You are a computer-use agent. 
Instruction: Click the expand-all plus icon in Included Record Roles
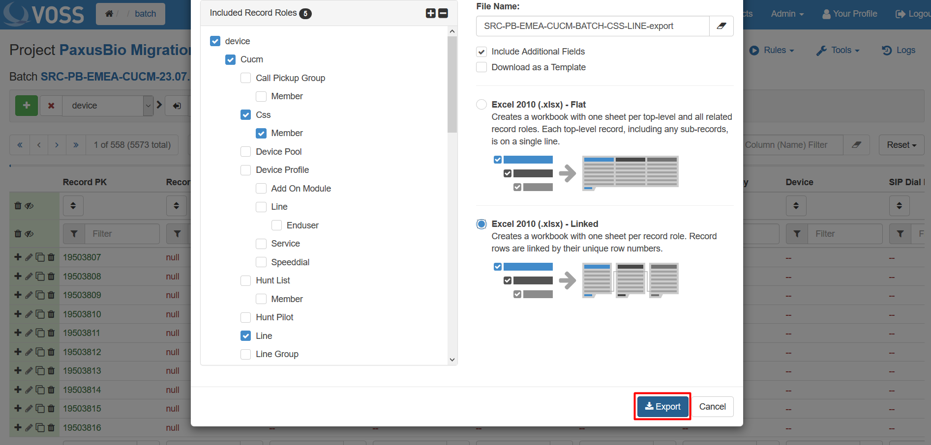(x=430, y=13)
